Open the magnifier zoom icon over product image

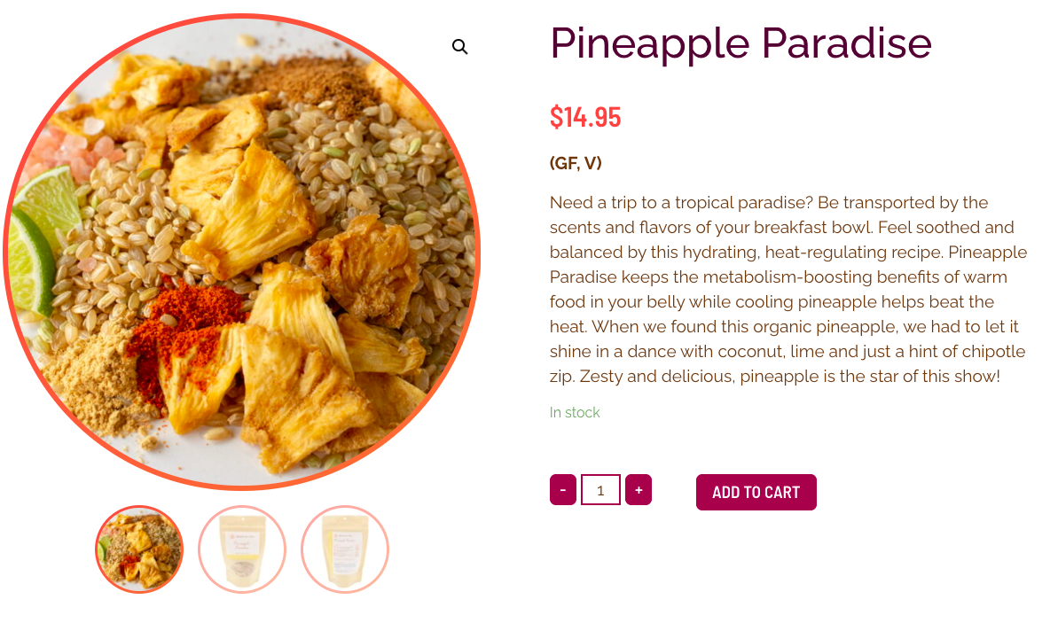[x=459, y=47]
